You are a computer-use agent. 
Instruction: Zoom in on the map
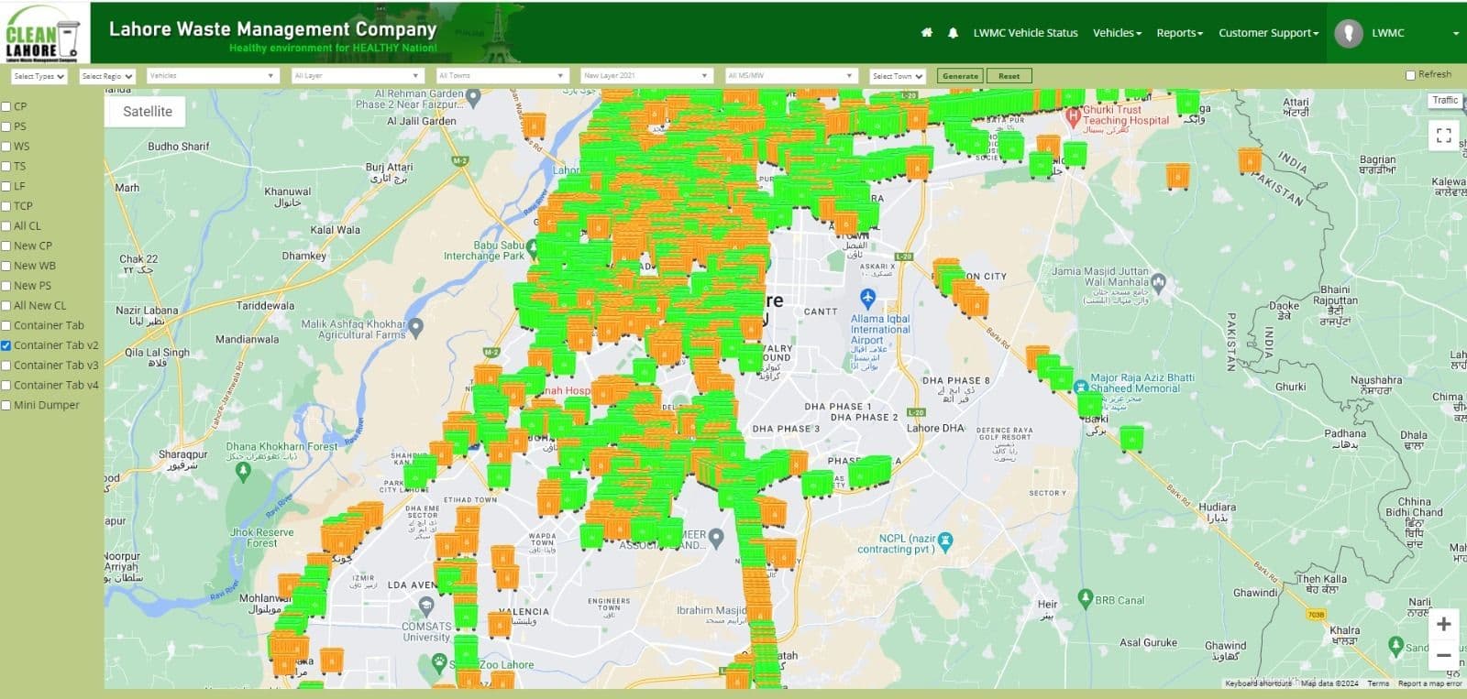click(x=1443, y=625)
